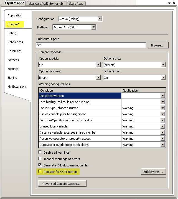Screen dimensions: 178x199
Task: Open the Services properties page
Action: click(13, 60)
